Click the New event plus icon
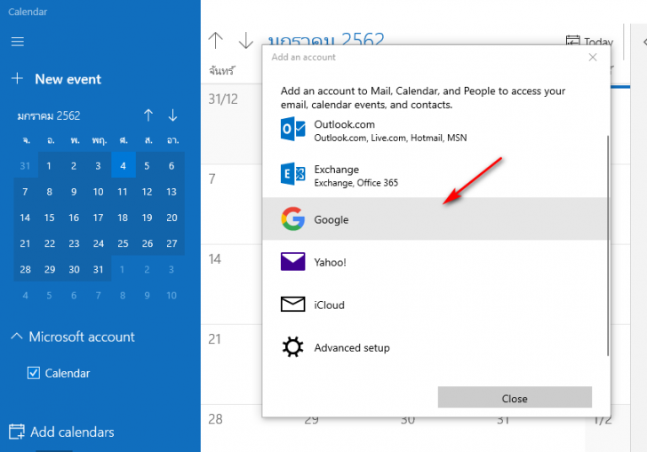This screenshot has height=452, width=647. click(17, 78)
